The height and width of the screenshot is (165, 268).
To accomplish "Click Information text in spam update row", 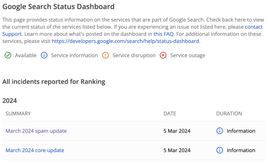I will point(241,131).
